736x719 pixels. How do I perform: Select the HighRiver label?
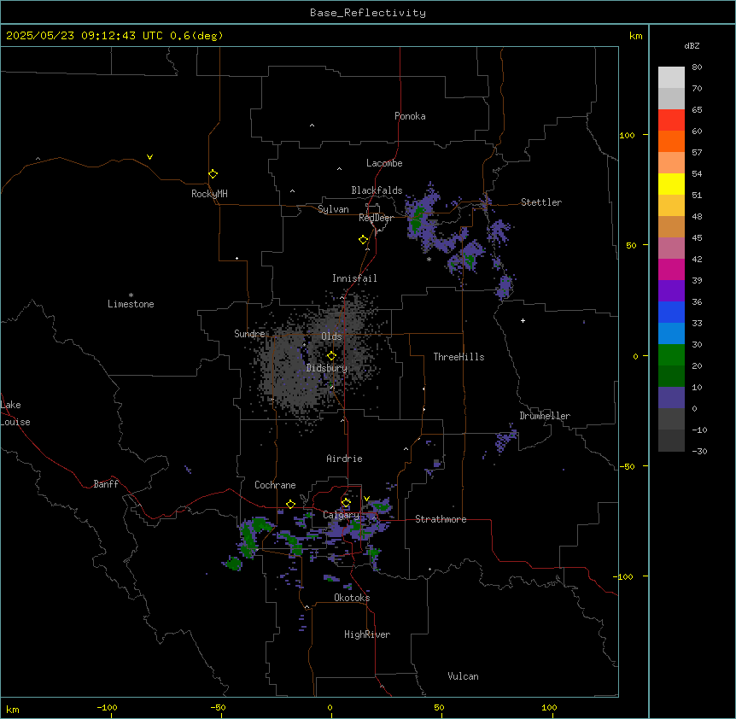click(367, 634)
